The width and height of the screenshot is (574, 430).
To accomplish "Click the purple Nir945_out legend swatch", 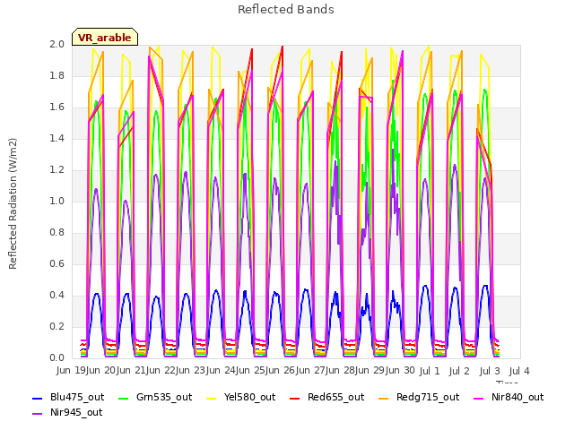I will (x=38, y=414).
